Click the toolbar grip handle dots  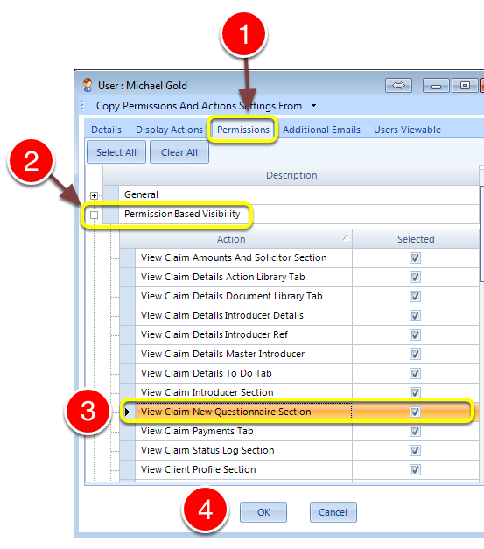[x=83, y=105]
